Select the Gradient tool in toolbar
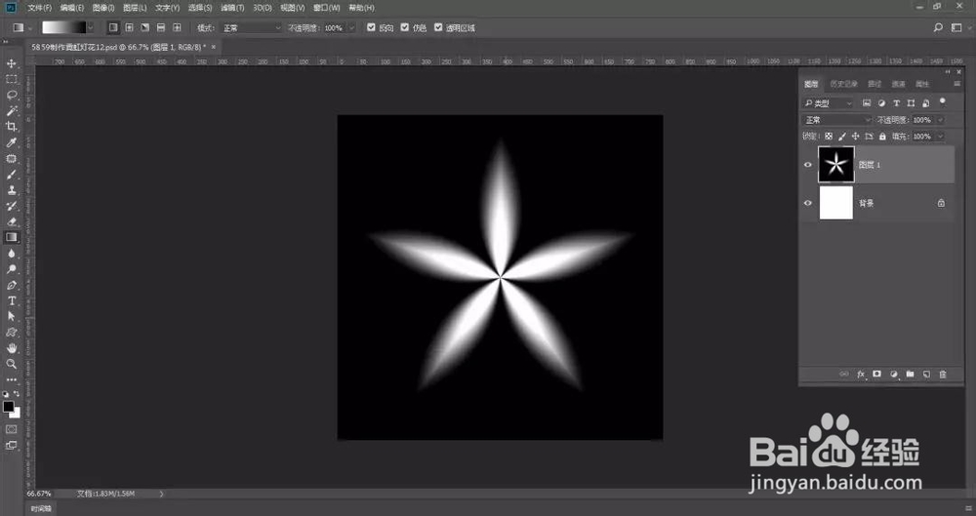This screenshot has height=516, width=976. click(11, 237)
